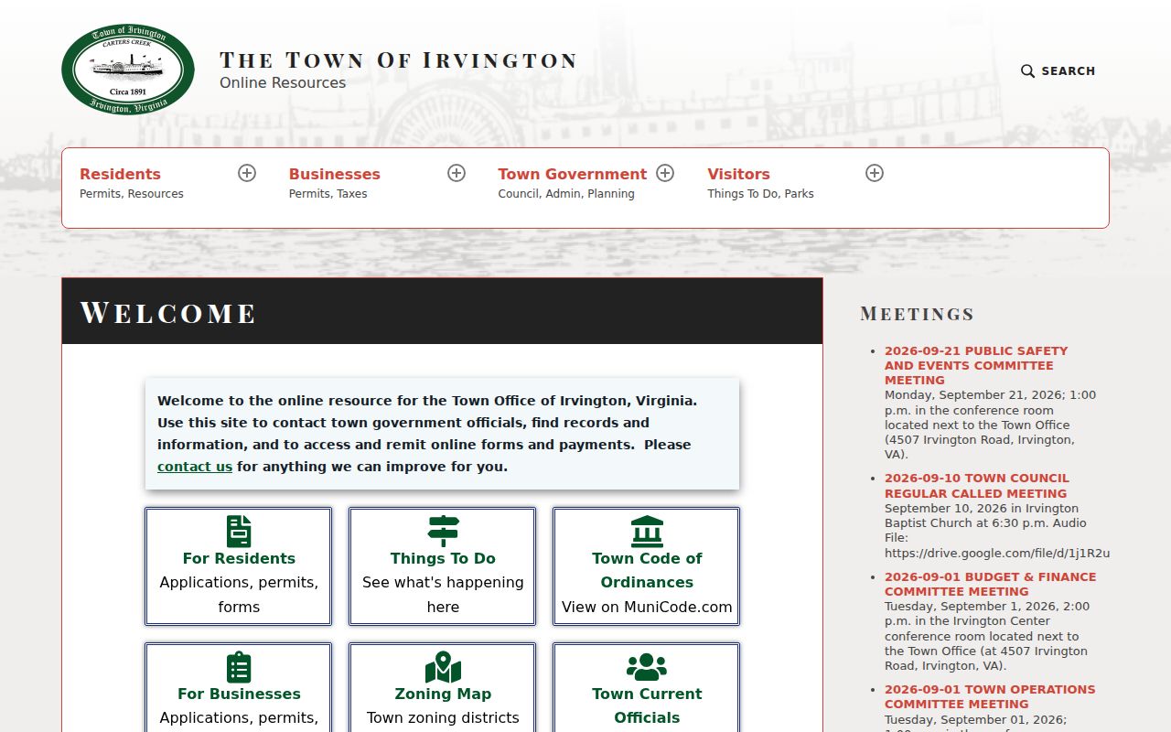1171x732 pixels.
Task: Open the Town Current Officials card title
Action: tap(647, 705)
